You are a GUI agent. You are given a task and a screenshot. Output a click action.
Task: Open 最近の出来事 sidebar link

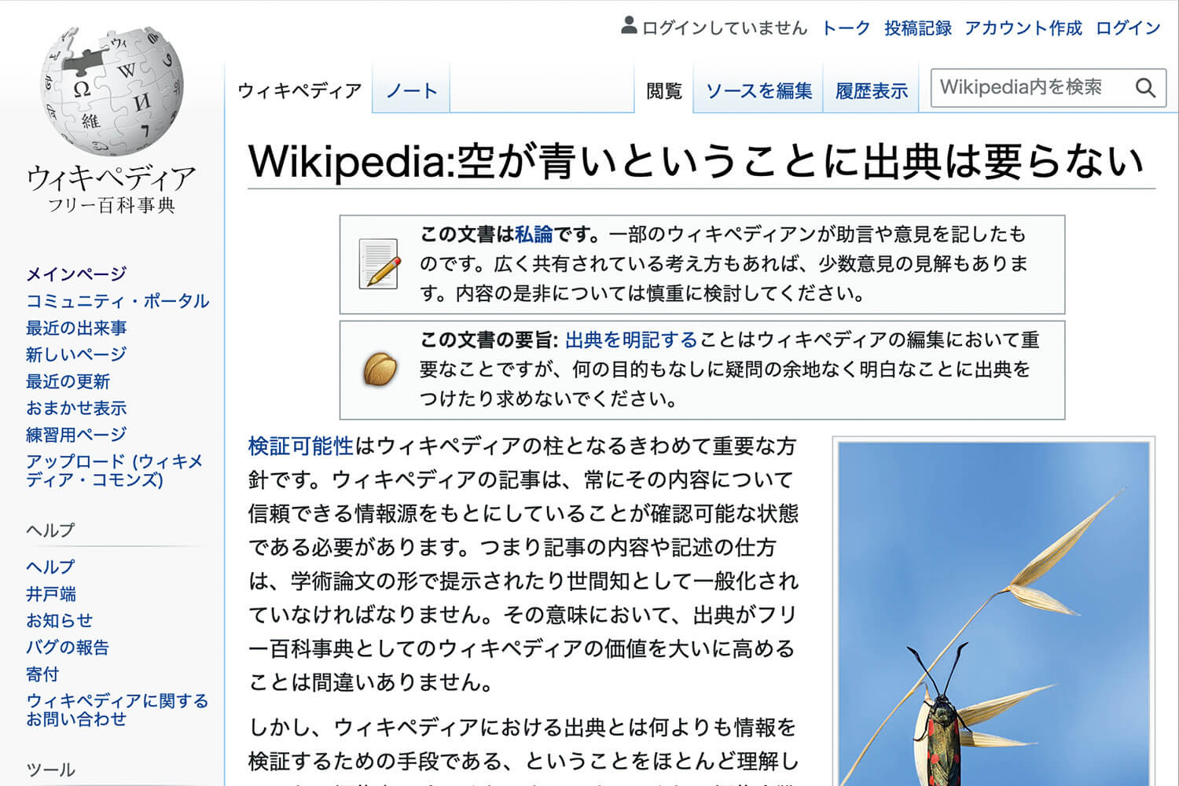[x=76, y=328]
